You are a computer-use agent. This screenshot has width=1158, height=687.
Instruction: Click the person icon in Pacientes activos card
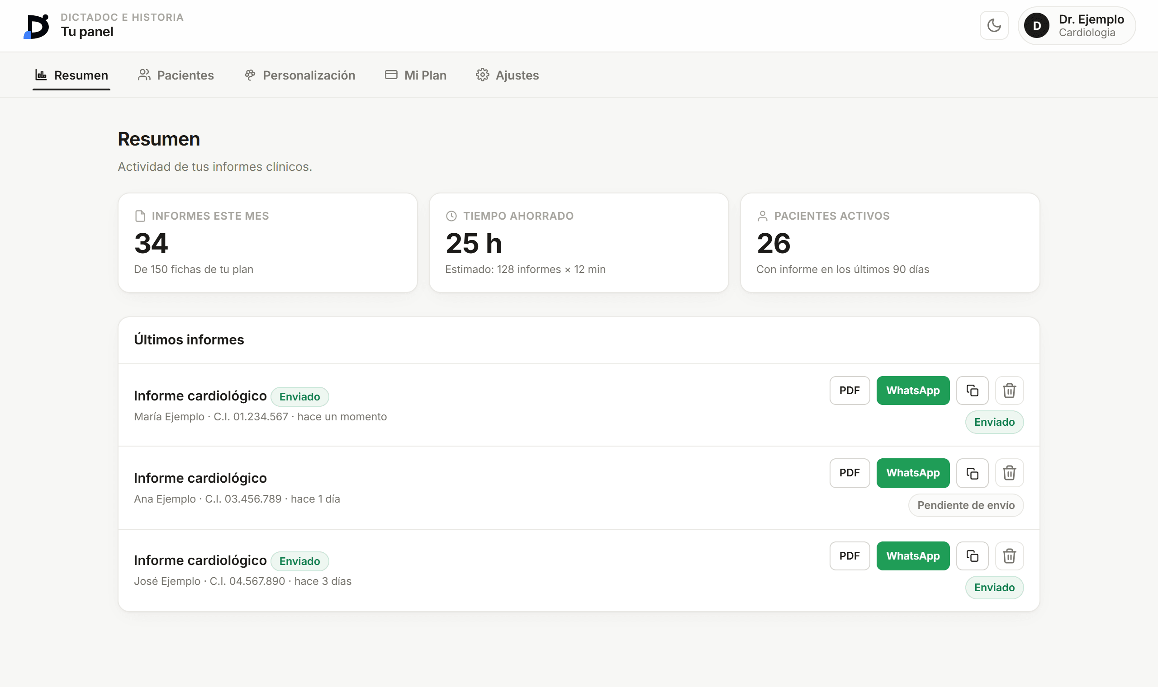tap(763, 216)
